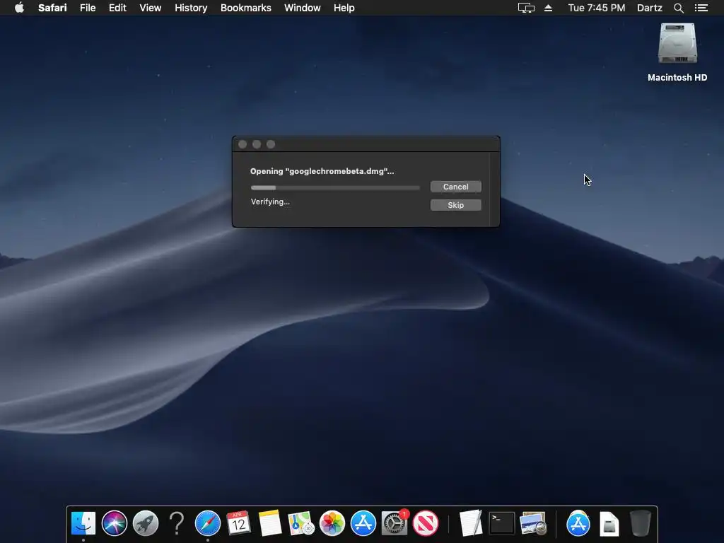Open Launchpad rocket icon in dock

(146, 523)
